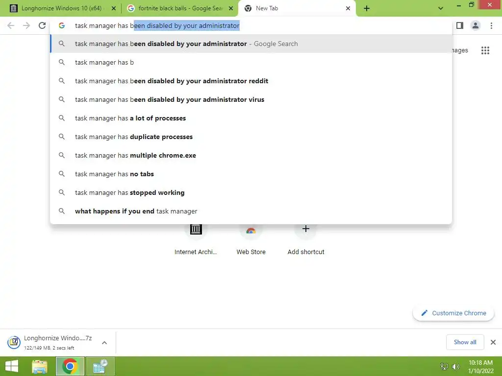Click Show all downloads button
The image size is (502, 376).
(x=465, y=342)
